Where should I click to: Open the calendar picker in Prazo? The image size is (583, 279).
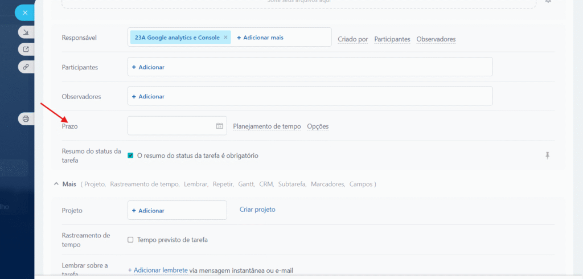(x=219, y=126)
